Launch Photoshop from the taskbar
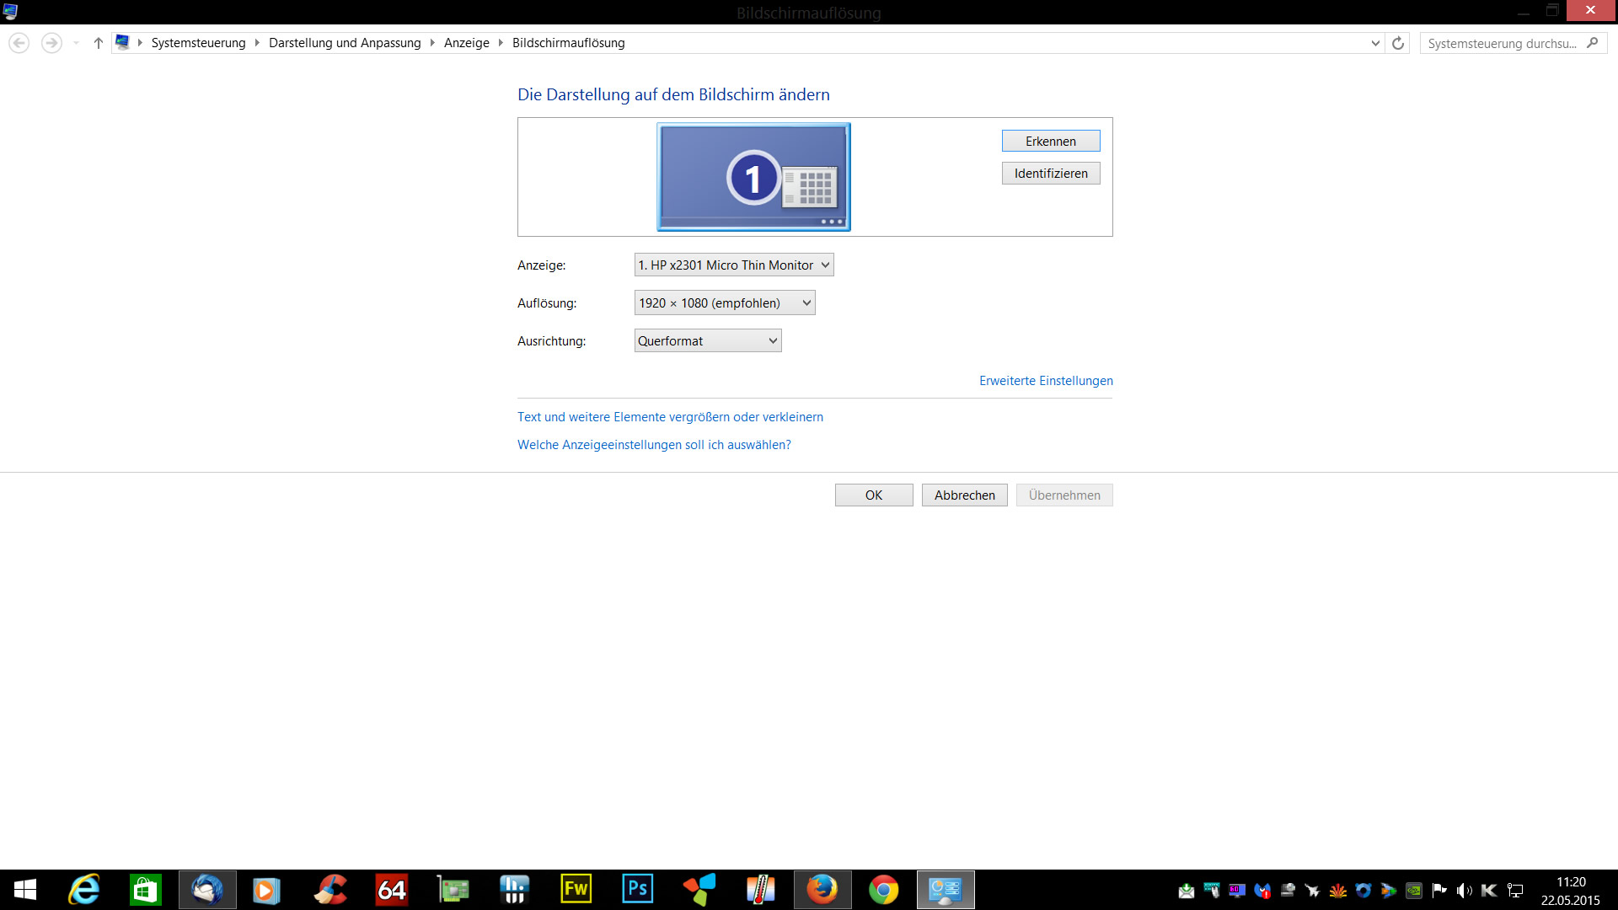The width and height of the screenshot is (1618, 910). [x=637, y=890]
